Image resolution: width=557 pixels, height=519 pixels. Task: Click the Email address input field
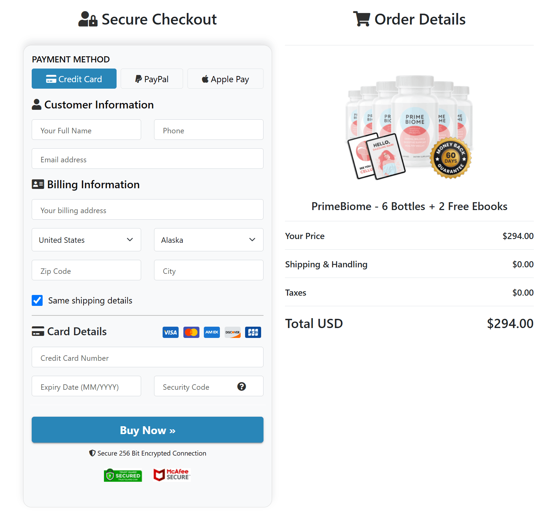(147, 159)
